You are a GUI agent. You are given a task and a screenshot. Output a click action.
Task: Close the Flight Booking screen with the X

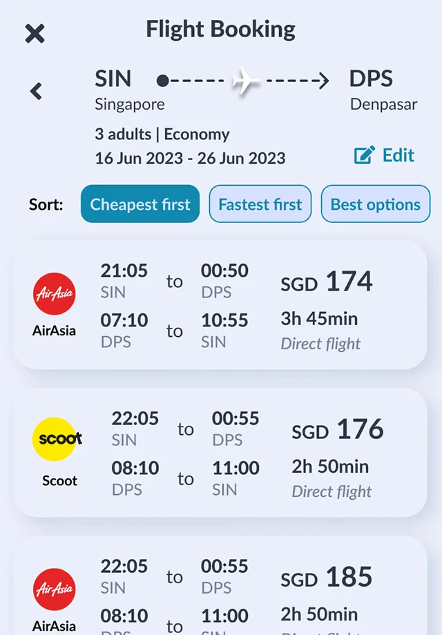point(34,33)
